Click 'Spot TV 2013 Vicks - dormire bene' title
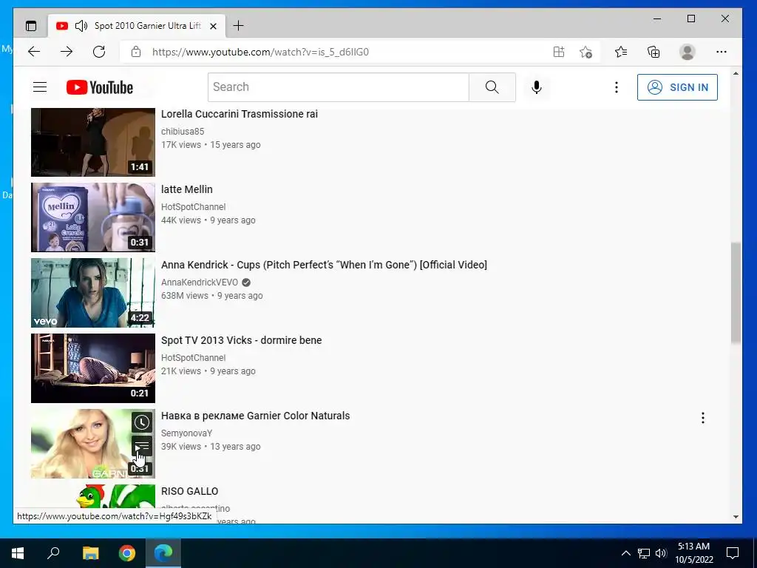 point(242,340)
